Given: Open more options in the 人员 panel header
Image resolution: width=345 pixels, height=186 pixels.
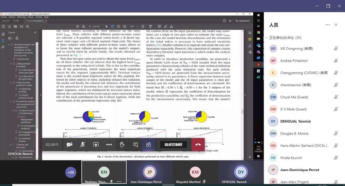Looking at the screenshot, I should pos(328,25).
